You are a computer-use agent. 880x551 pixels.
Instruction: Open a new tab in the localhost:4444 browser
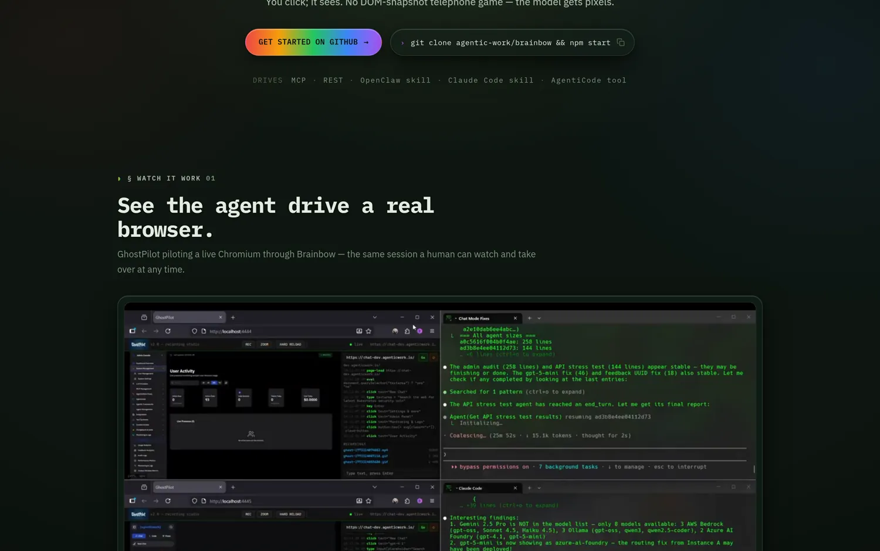pyautogui.click(x=233, y=318)
